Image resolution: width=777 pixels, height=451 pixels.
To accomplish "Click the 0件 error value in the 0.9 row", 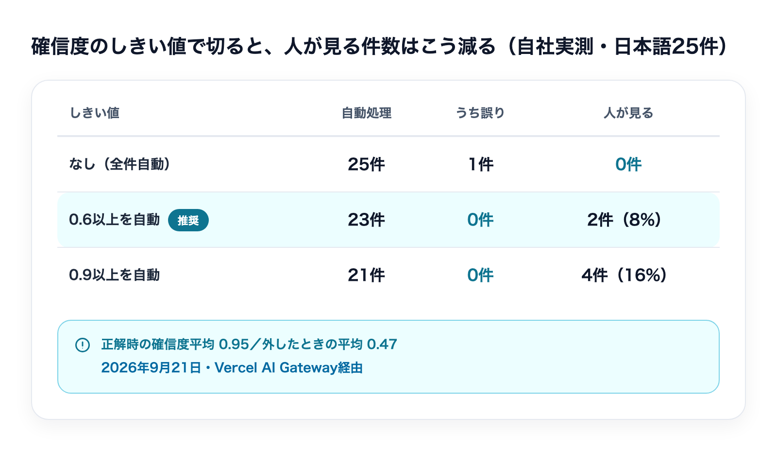I will pyautogui.click(x=480, y=275).
